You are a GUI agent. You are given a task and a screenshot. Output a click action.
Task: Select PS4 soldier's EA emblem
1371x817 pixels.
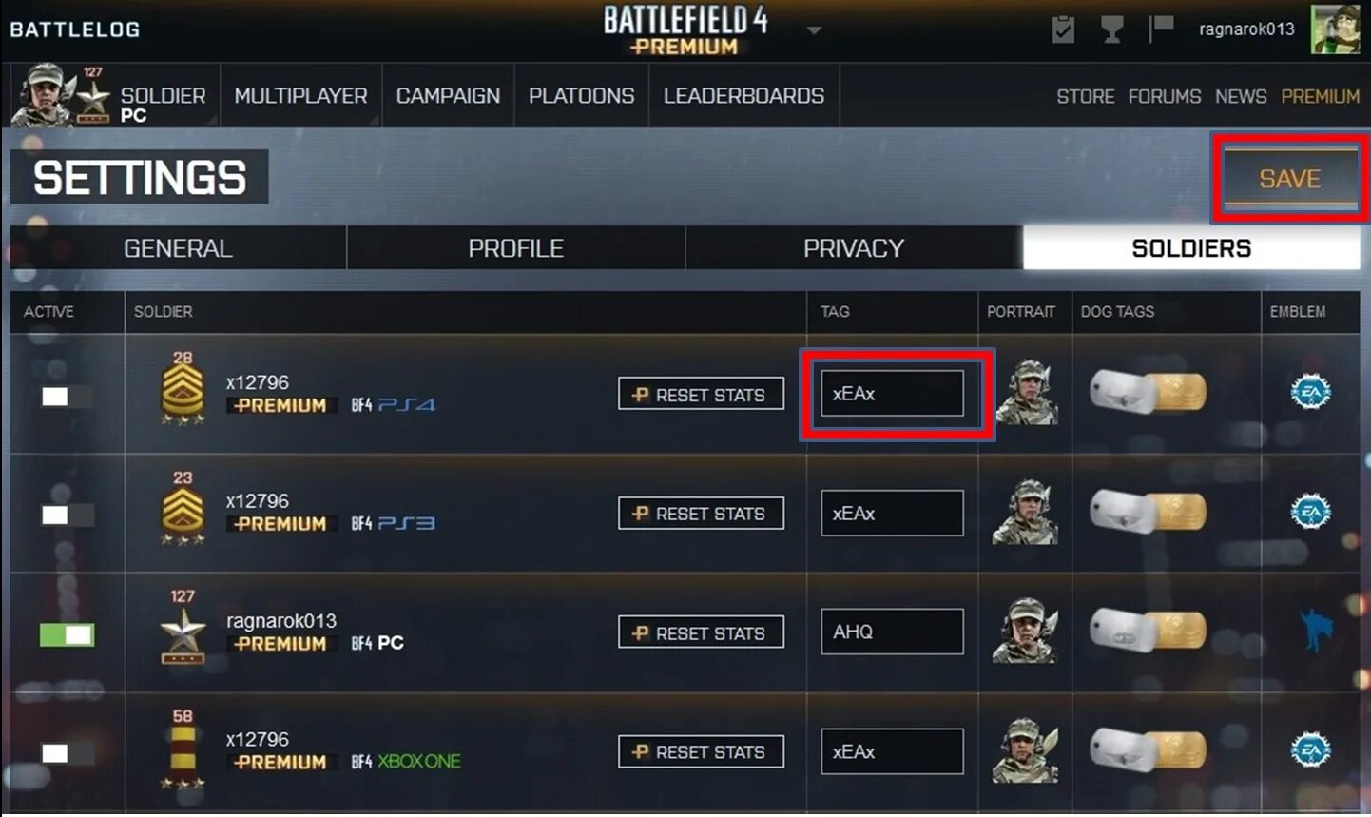[1310, 392]
